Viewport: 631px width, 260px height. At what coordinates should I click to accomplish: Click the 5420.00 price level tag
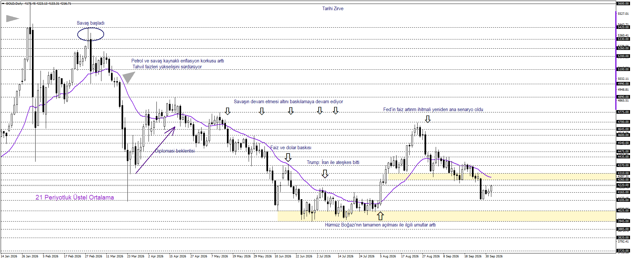coord(623,27)
